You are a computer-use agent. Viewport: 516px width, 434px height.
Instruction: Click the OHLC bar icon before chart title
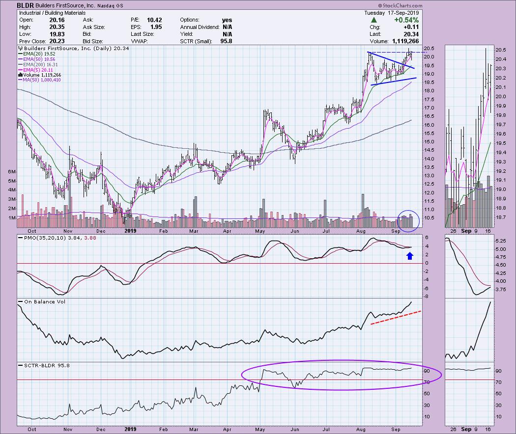point(20,49)
